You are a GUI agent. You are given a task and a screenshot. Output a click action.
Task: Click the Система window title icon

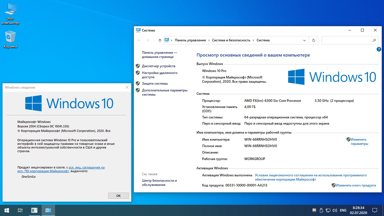point(138,30)
